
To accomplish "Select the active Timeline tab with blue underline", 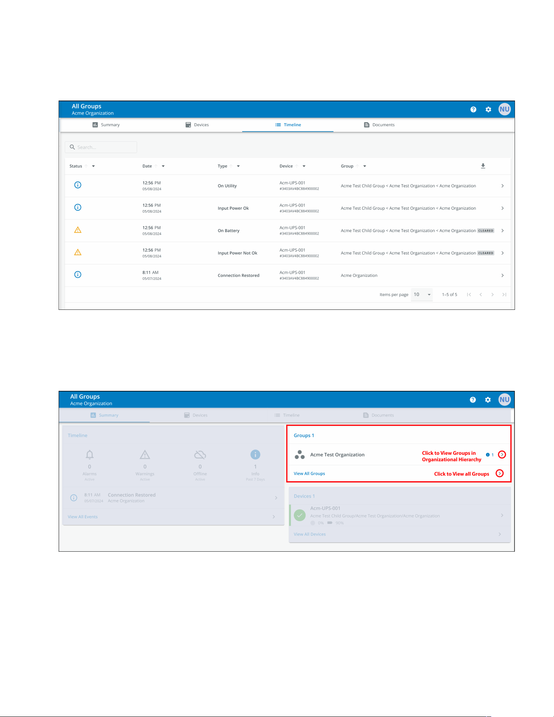I will click(288, 125).
